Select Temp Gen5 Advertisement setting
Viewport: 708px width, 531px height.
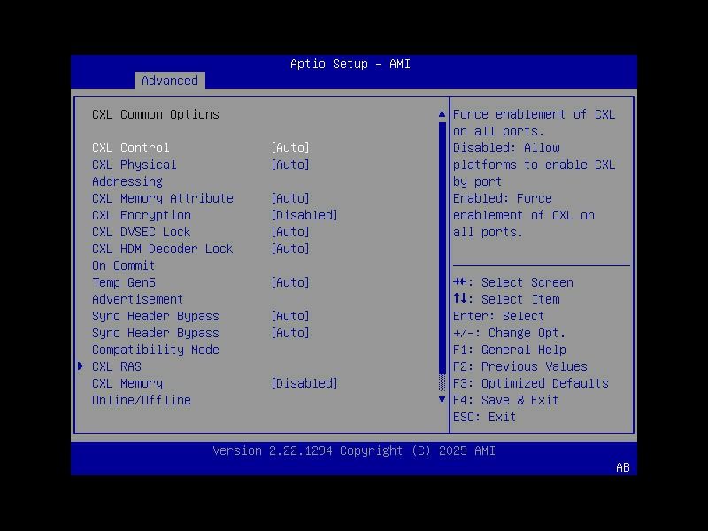(138, 291)
